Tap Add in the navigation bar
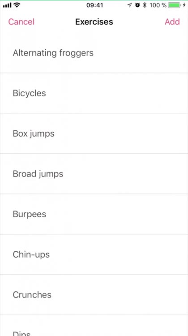 click(x=172, y=22)
